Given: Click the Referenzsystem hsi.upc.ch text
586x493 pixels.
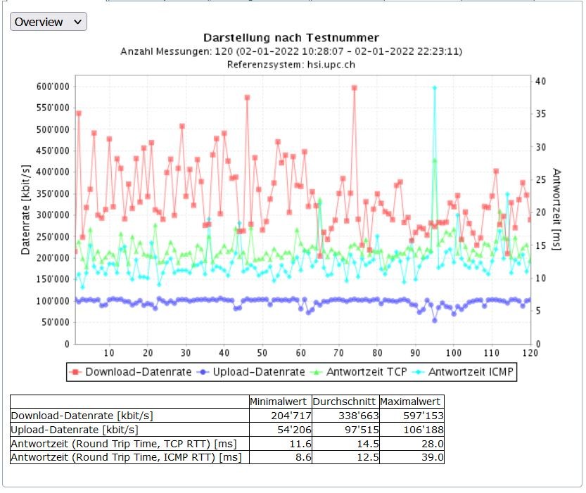Looking at the screenshot, I should click(x=291, y=64).
